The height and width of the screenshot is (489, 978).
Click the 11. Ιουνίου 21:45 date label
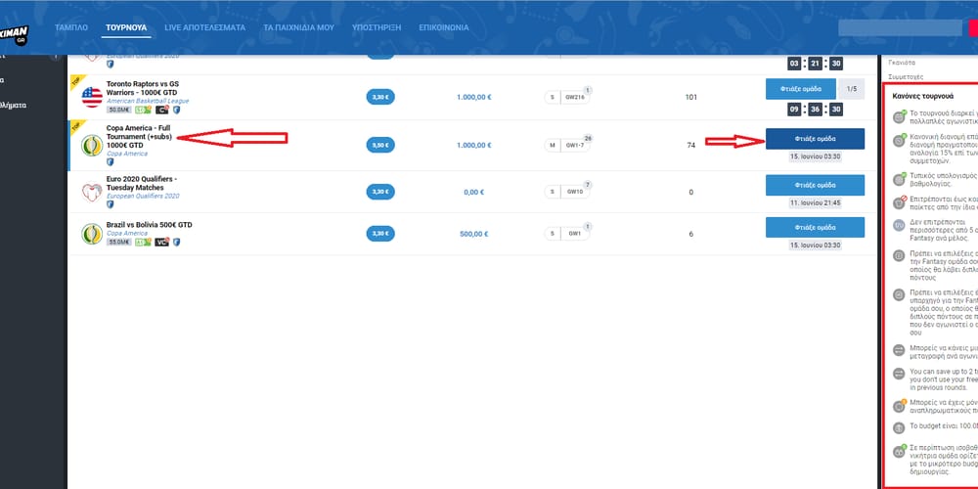point(816,203)
